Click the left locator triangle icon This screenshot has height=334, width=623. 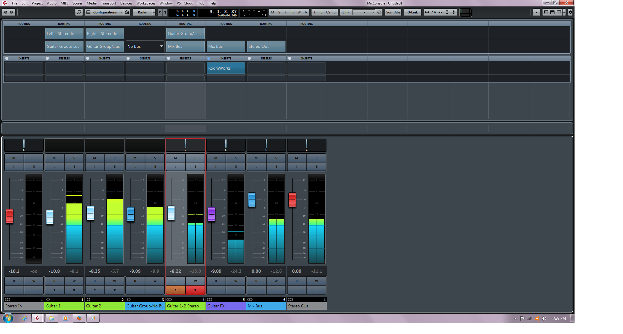coord(160,12)
